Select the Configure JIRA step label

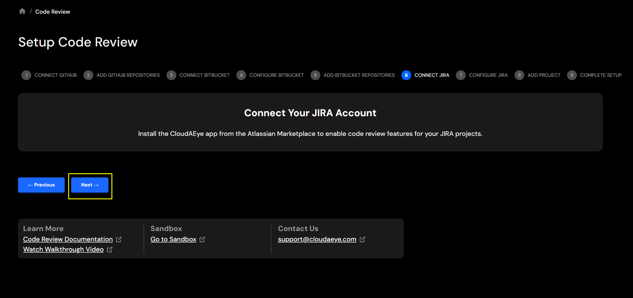coord(488,75)
